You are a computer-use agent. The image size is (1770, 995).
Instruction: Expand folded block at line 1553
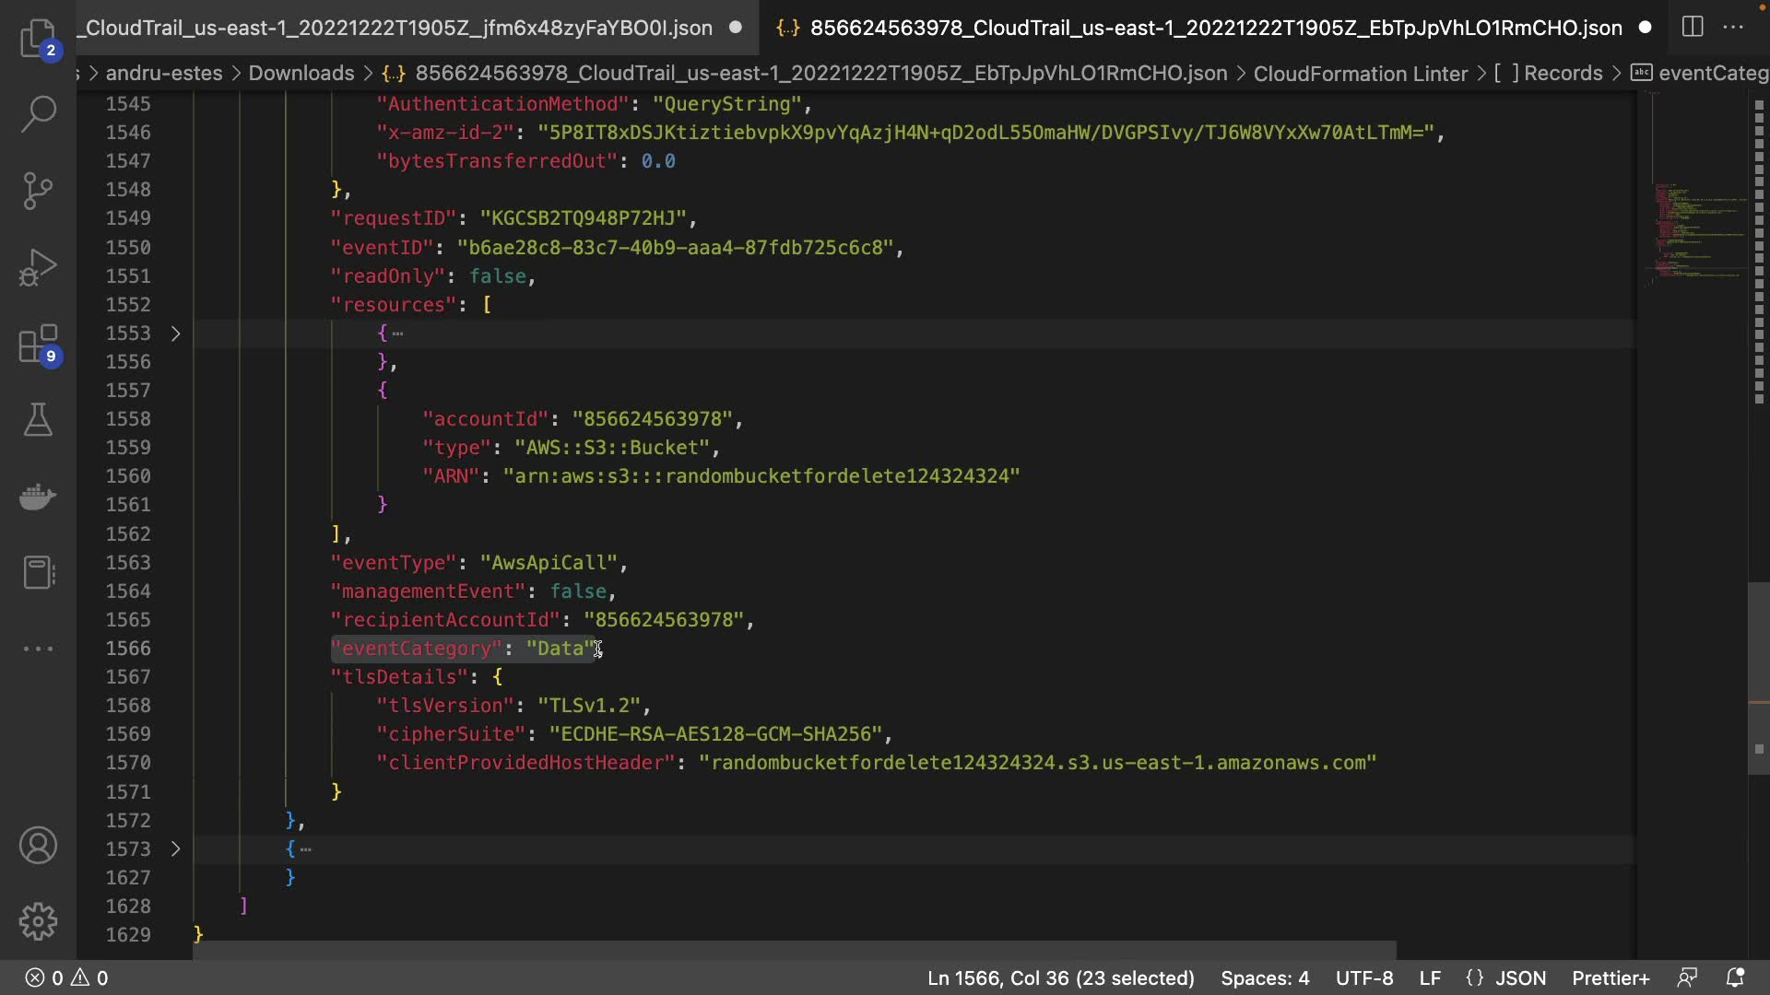tap(175, 334)
